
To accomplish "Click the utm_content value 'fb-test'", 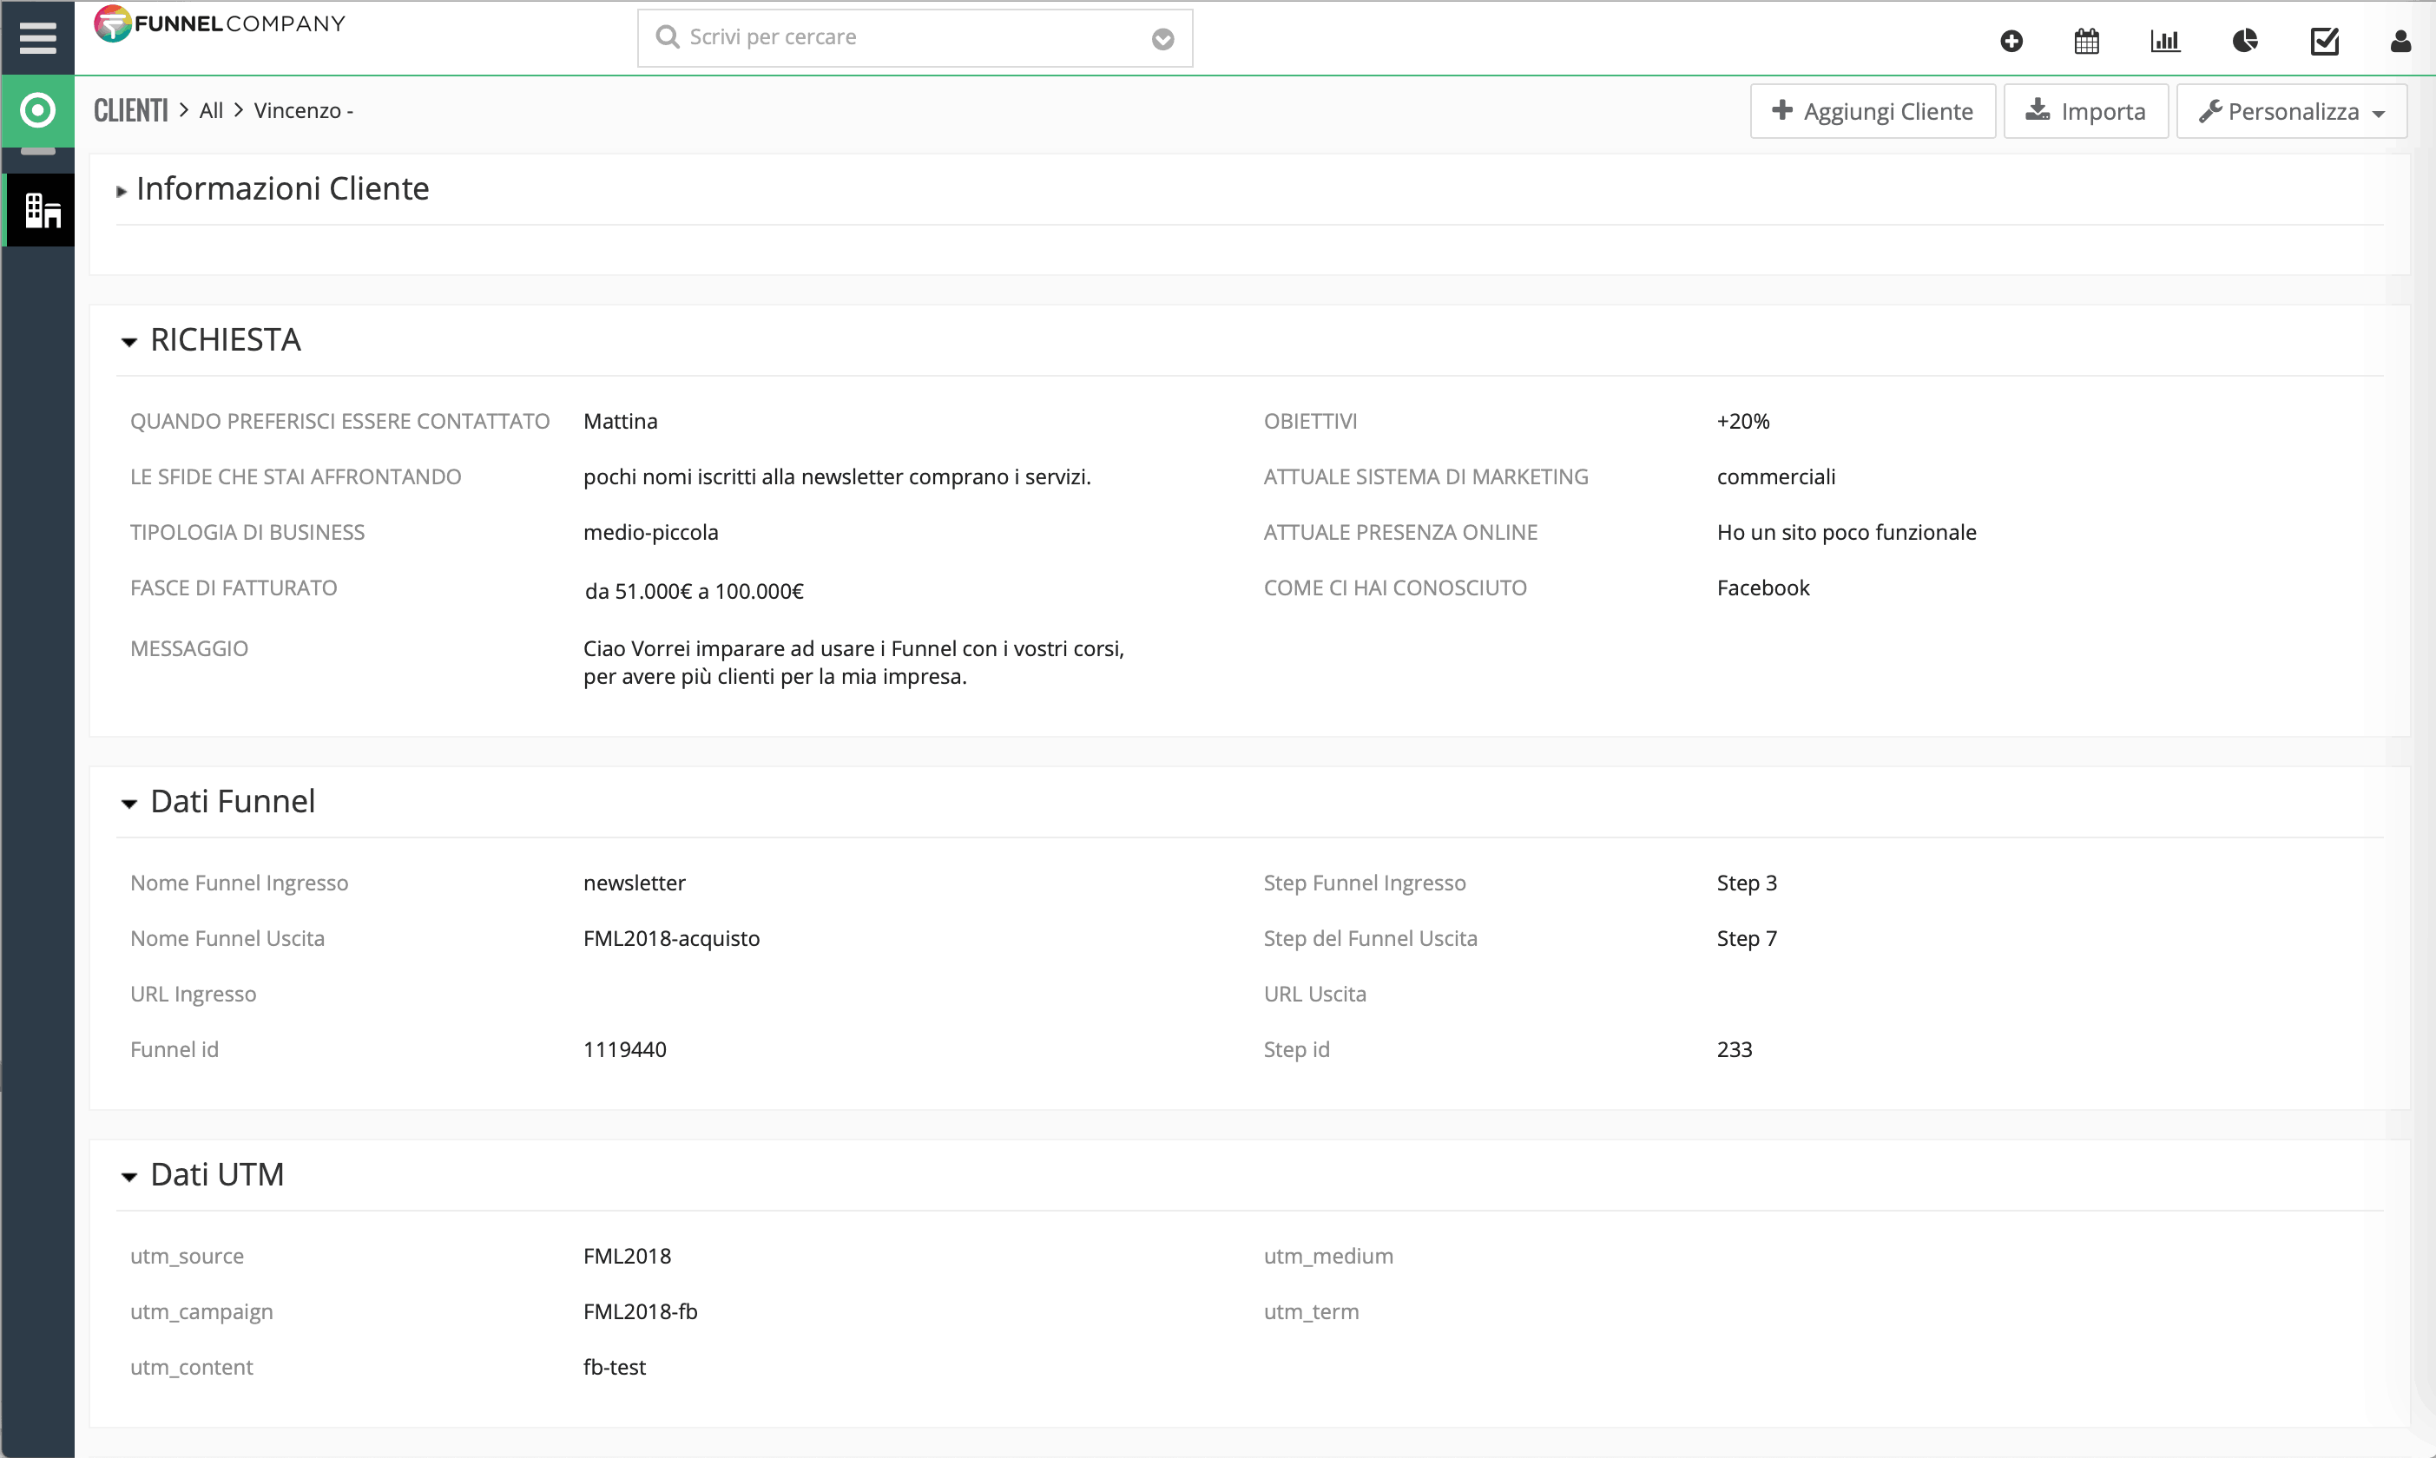I will 614,1367.
